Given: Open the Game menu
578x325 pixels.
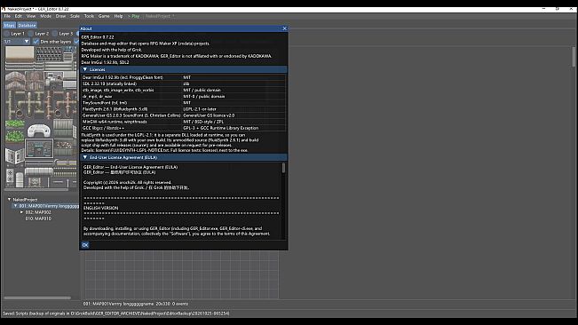Looking at the screenshot, I should point(104,16).
